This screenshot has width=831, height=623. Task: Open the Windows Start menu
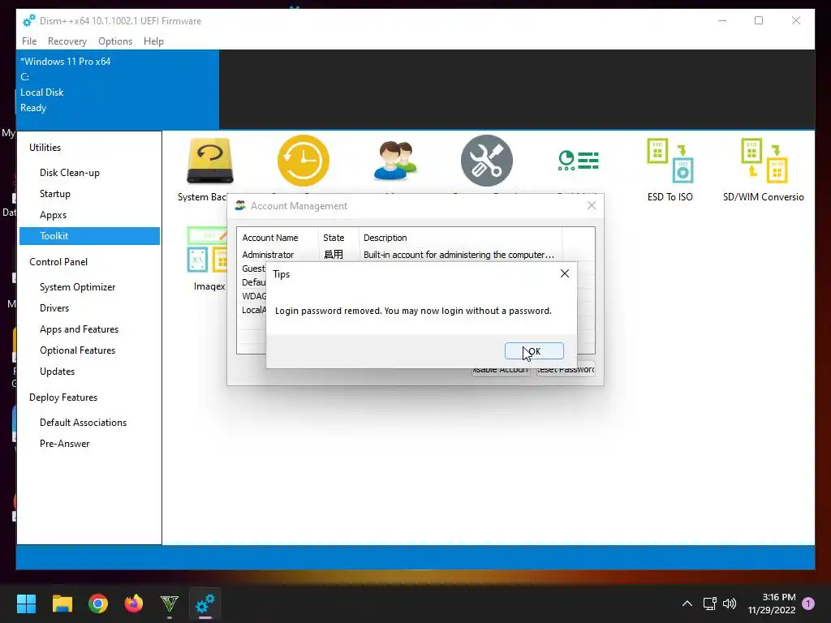pos(26,604)
